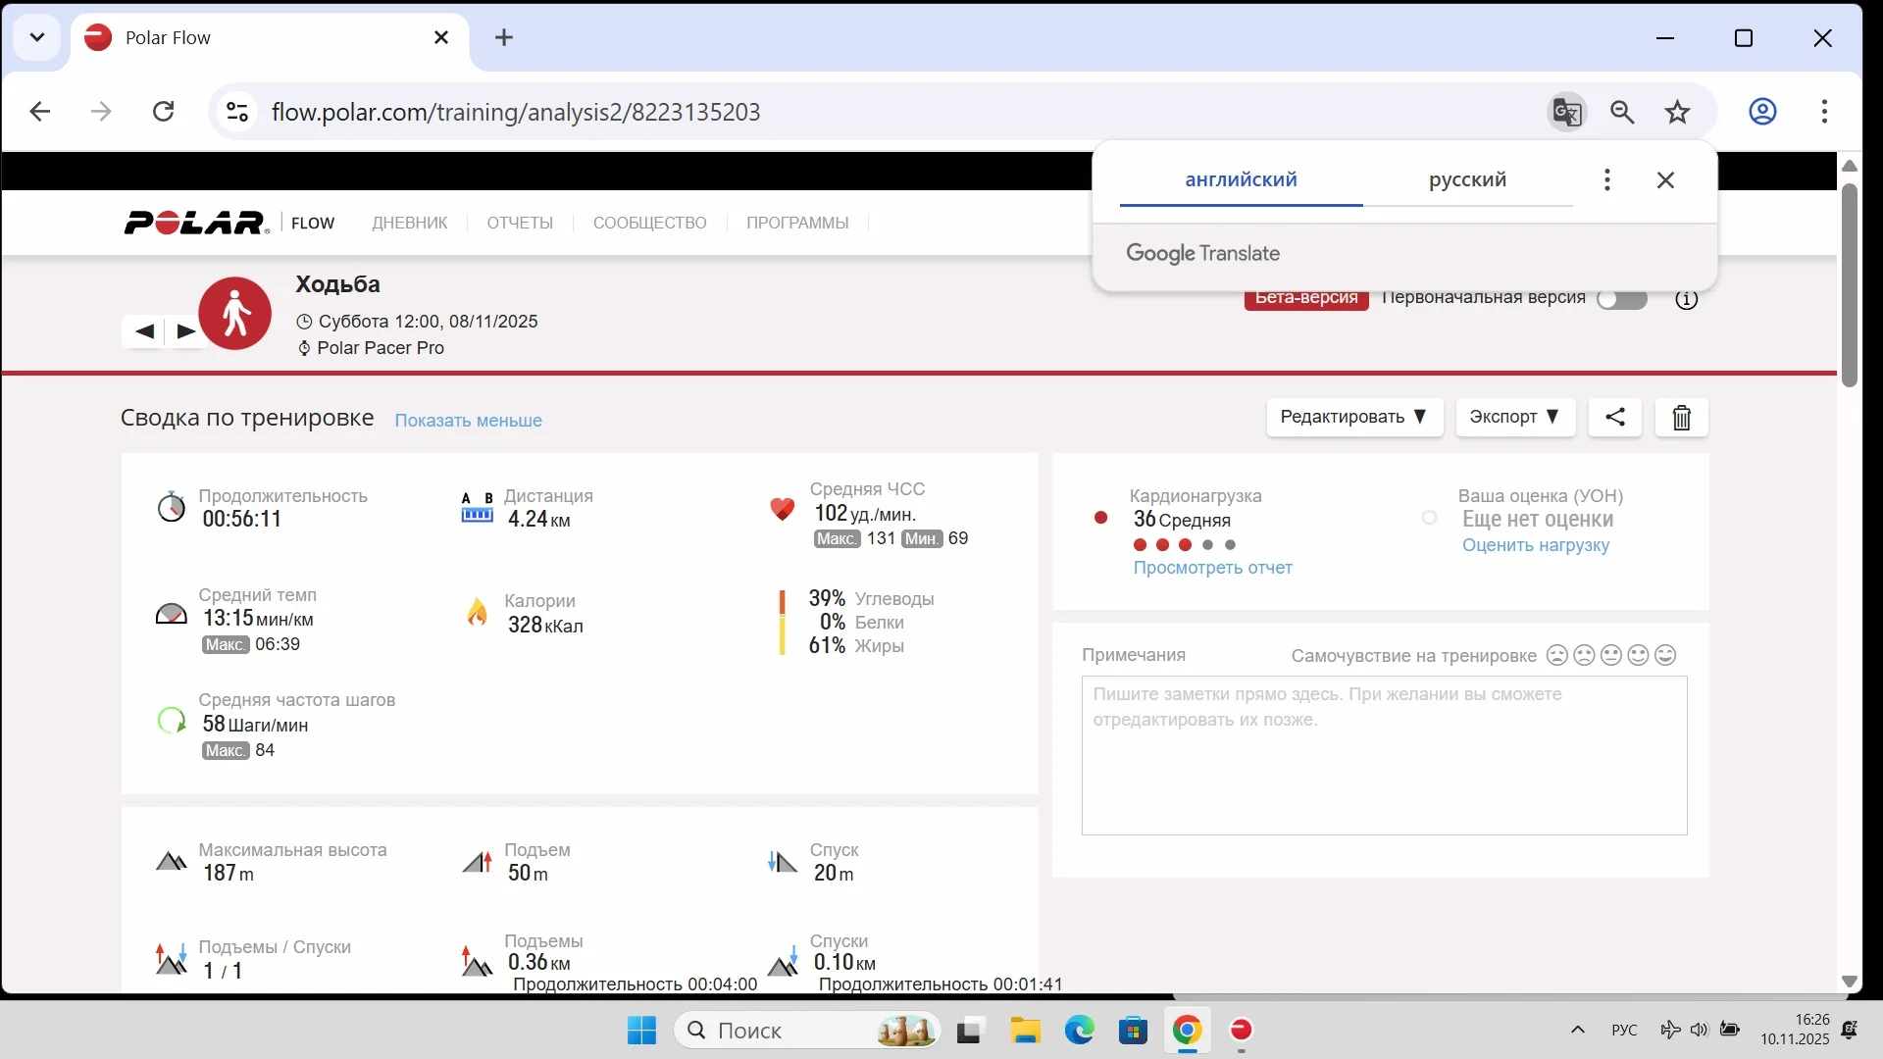
Task: Open the Редактировать dropdown
Action: [1353, 417]
